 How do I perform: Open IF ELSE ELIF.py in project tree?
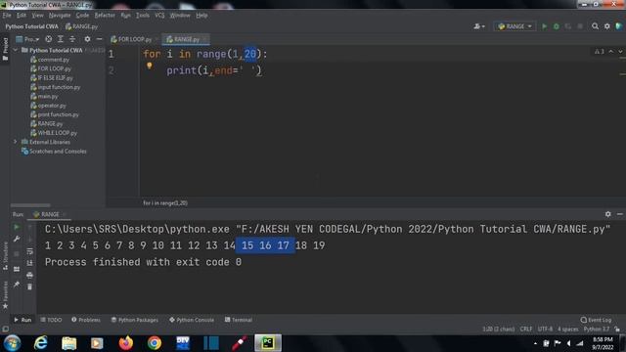coord(52,78)
